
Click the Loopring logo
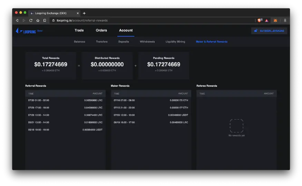[x=26, y=31]
